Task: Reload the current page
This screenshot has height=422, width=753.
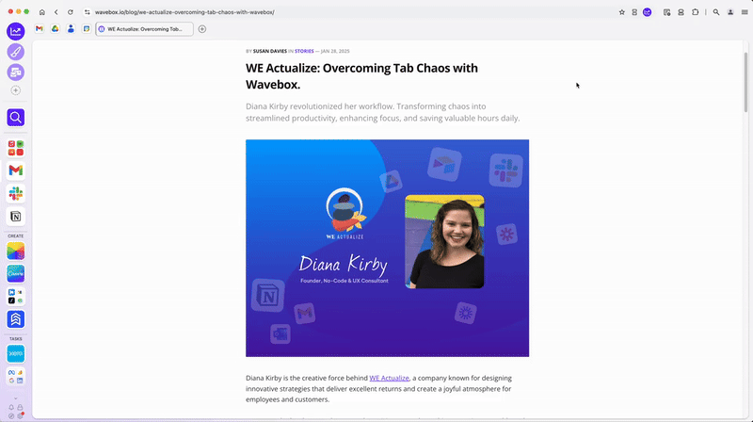Action: click(x=70, y=12)
